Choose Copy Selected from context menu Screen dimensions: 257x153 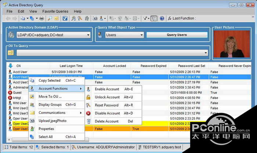pos(57,81)
